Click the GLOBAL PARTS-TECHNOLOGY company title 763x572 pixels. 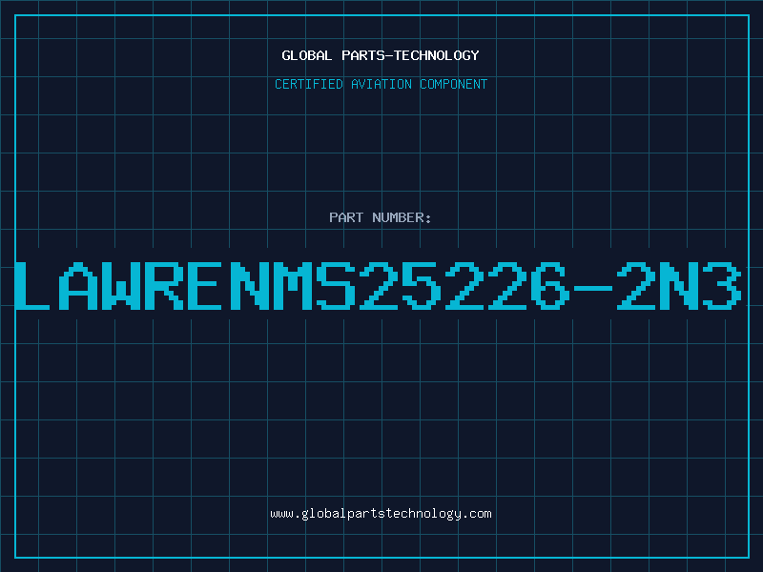(x=381, y=55)
